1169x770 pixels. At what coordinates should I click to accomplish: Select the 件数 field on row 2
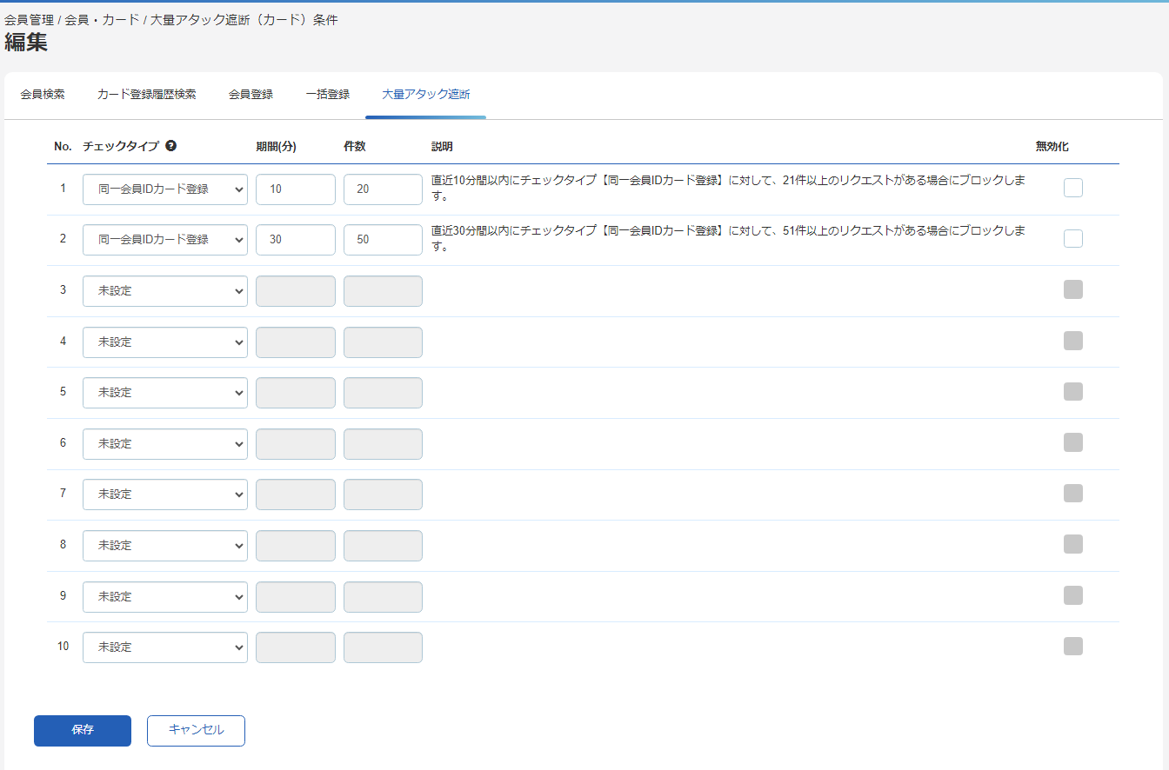pos(383,239)
